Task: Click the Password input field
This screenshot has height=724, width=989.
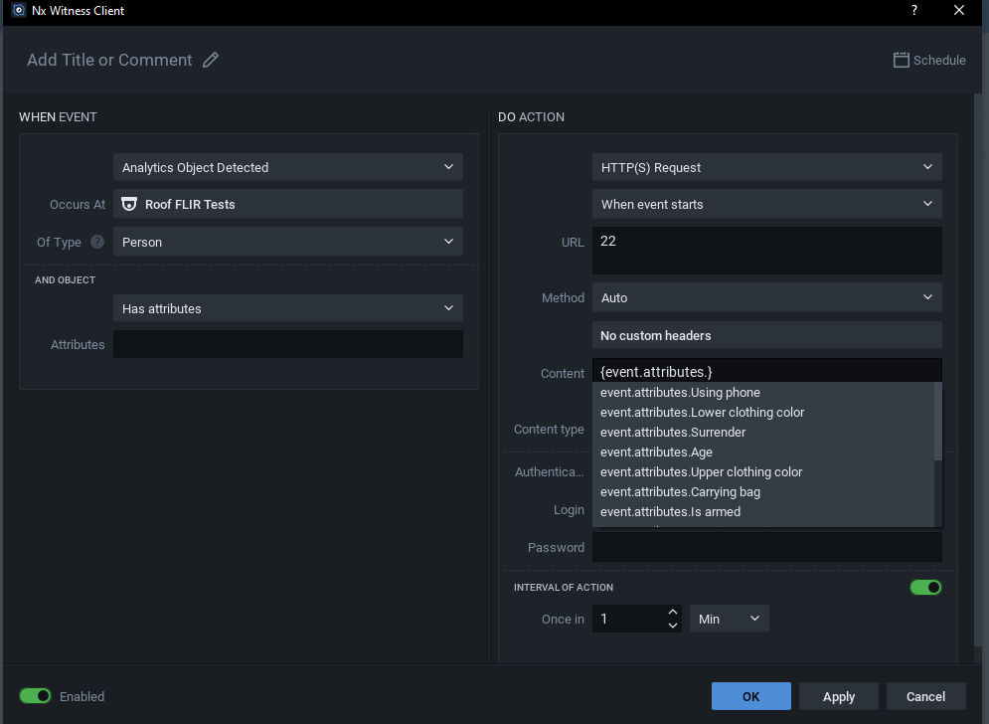Action: pos(767,547)
